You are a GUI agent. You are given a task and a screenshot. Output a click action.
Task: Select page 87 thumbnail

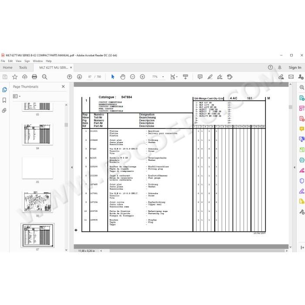(x=37, y=235)
